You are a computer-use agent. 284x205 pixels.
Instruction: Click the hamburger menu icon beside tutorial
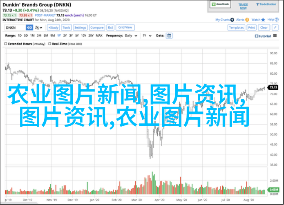click(x=275, y=36)
